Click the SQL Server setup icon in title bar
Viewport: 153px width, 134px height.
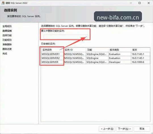(x=3, y=3)
